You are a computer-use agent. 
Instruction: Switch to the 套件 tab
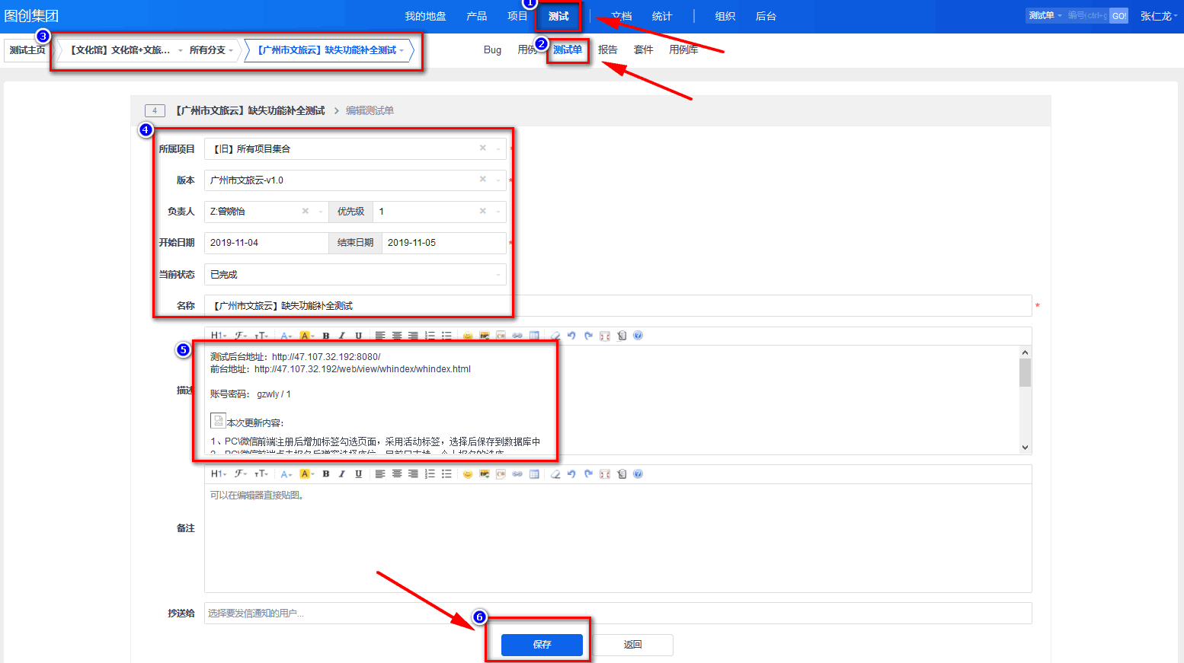(x=644, y=50)
